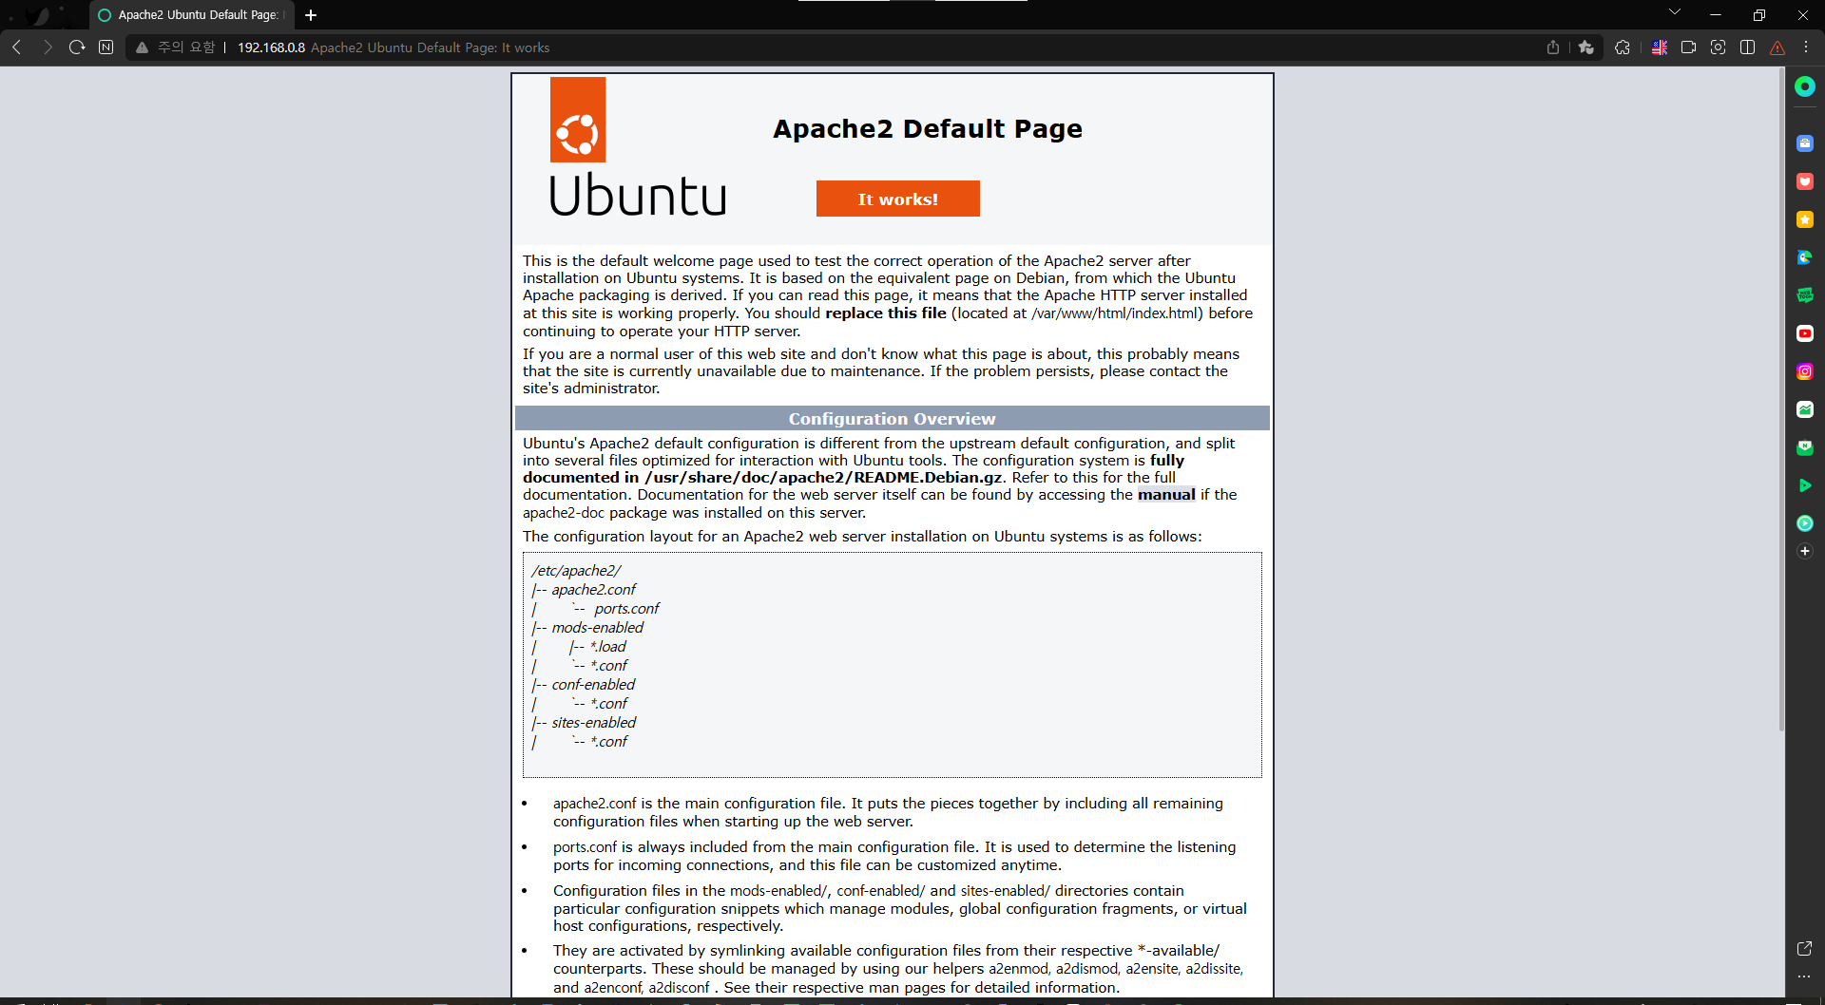1825x1005 pixels.
Task: Open the blue toolbox sidebar panel
Action: [1804, 143]
